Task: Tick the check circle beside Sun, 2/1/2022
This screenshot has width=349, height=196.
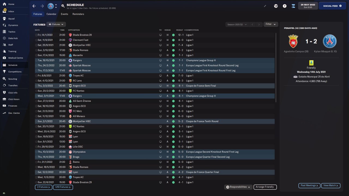Action: tap(36, 121)
